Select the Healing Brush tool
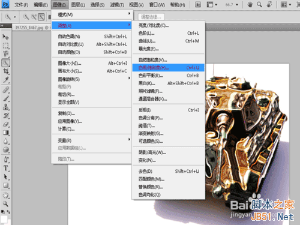This screenshot has width=300, height=225. (5, 90)
